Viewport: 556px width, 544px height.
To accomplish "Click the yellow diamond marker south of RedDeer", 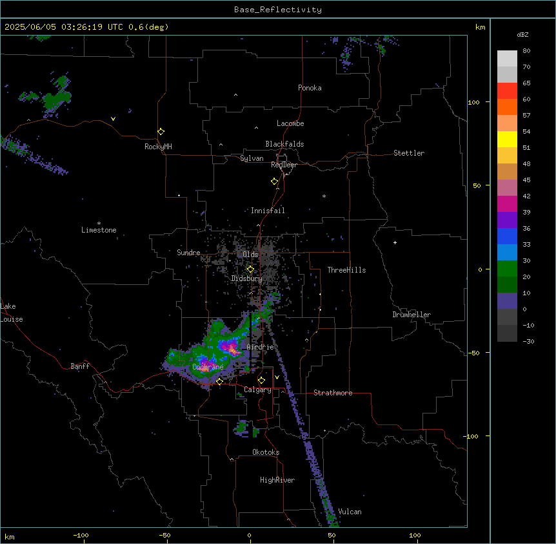I will pos(275,182).
